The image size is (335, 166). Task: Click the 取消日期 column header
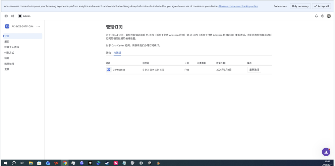pos(221,63)
